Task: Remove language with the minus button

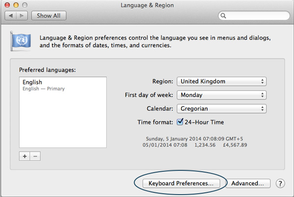Action: 35,156
